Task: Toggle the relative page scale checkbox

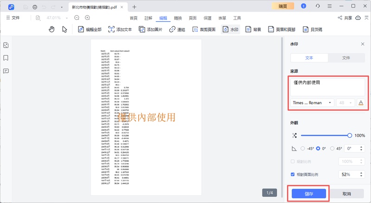Action: click(293, 174)
